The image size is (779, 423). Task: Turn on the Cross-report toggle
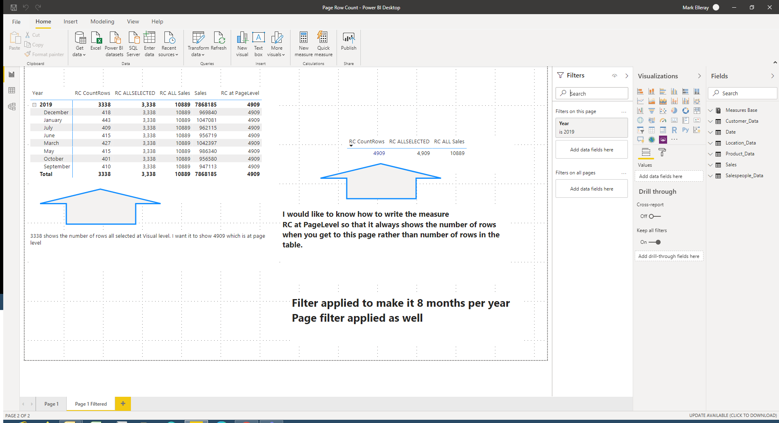[x=654, y=216]
